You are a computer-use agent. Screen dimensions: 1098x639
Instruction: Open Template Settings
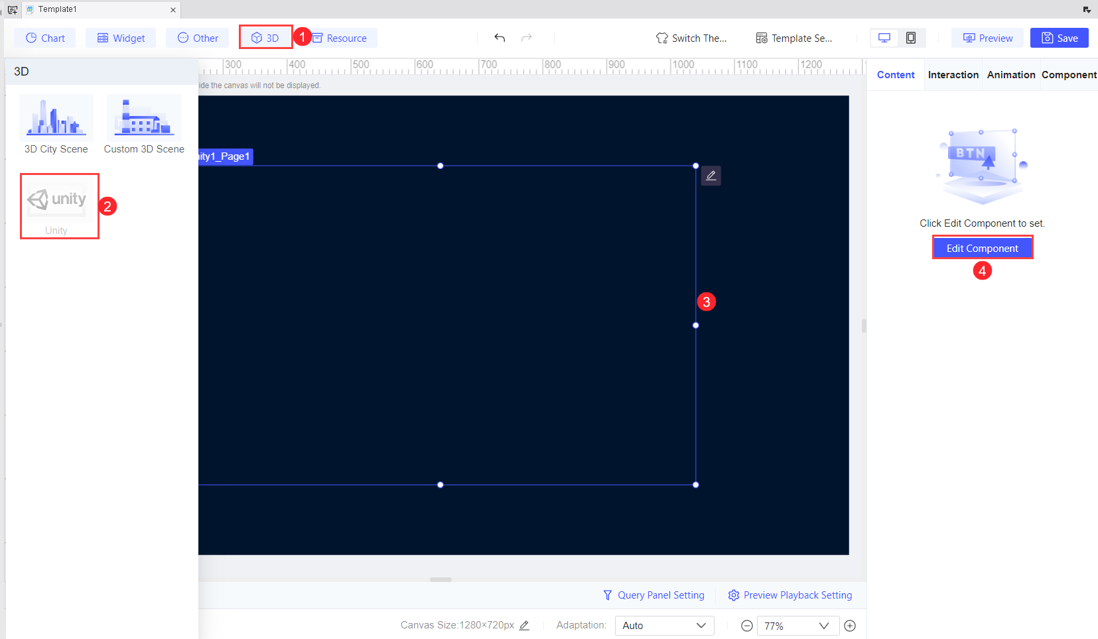point(793,38)
